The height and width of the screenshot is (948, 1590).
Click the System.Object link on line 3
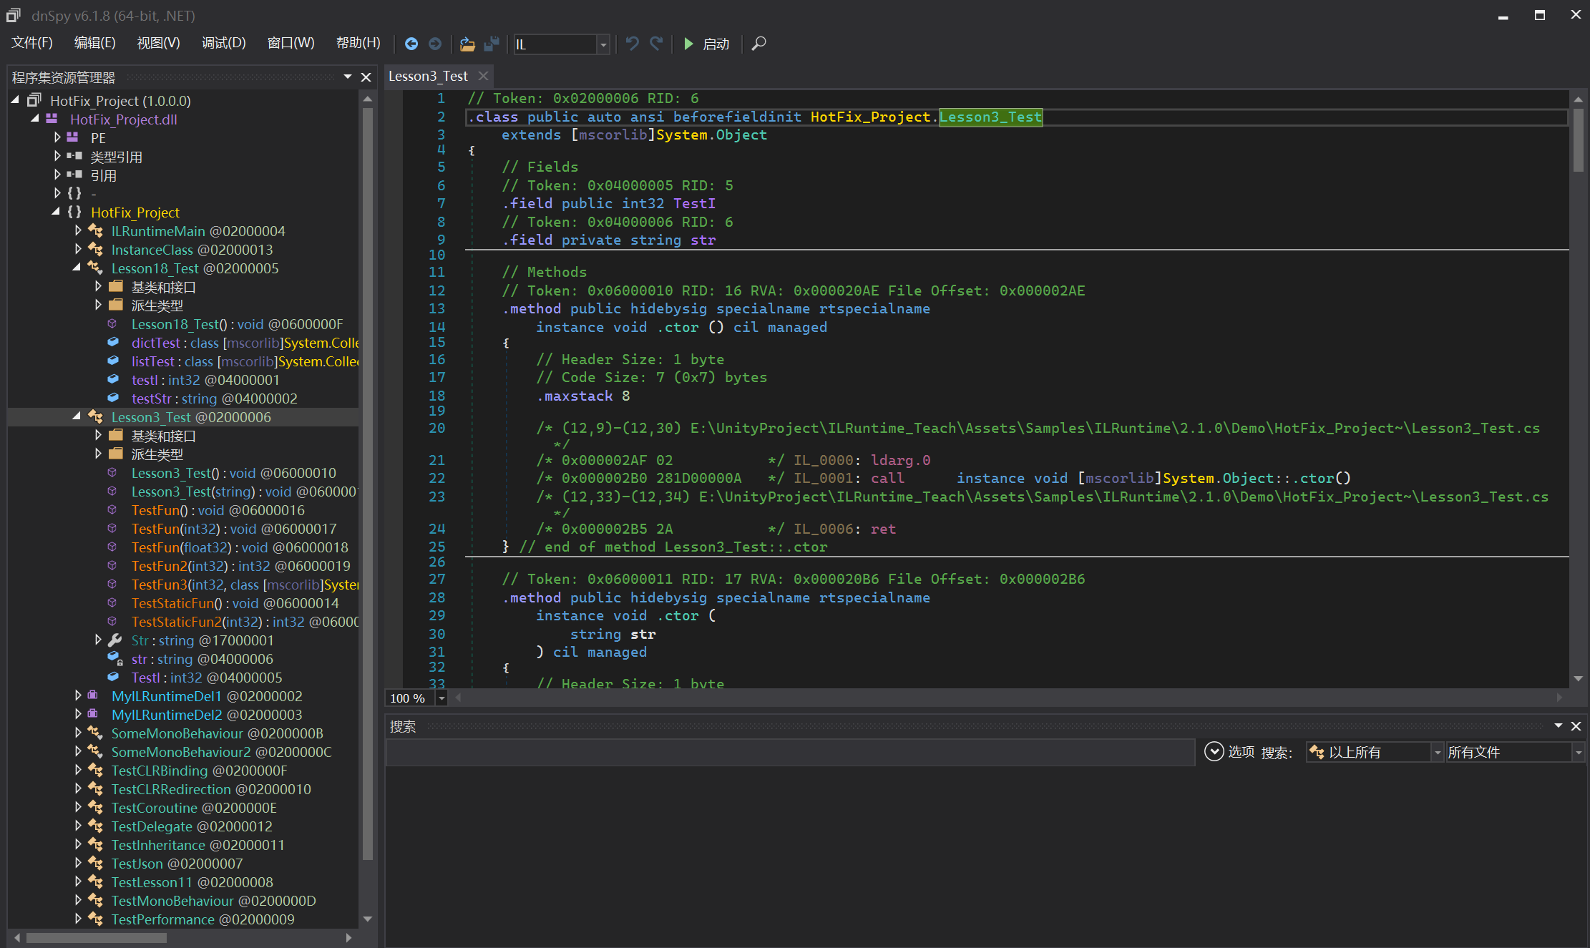[x=712, y=135]
